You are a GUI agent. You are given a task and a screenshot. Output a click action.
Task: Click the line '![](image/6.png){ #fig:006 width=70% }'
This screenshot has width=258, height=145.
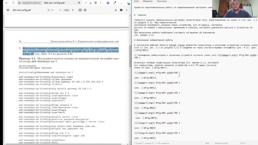click(x=157, y=113)
